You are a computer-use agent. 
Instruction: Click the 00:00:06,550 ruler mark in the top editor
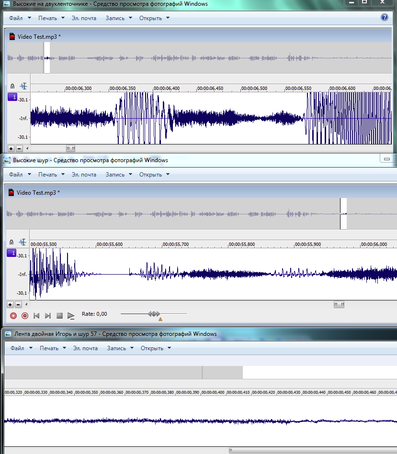coord(298,89)
